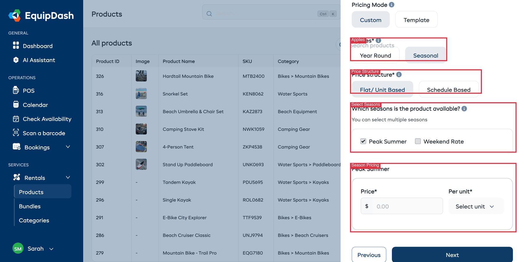Select the Schedule Based price structure
The height and width of the screenshot is (262, 524).
click(449, 90)
